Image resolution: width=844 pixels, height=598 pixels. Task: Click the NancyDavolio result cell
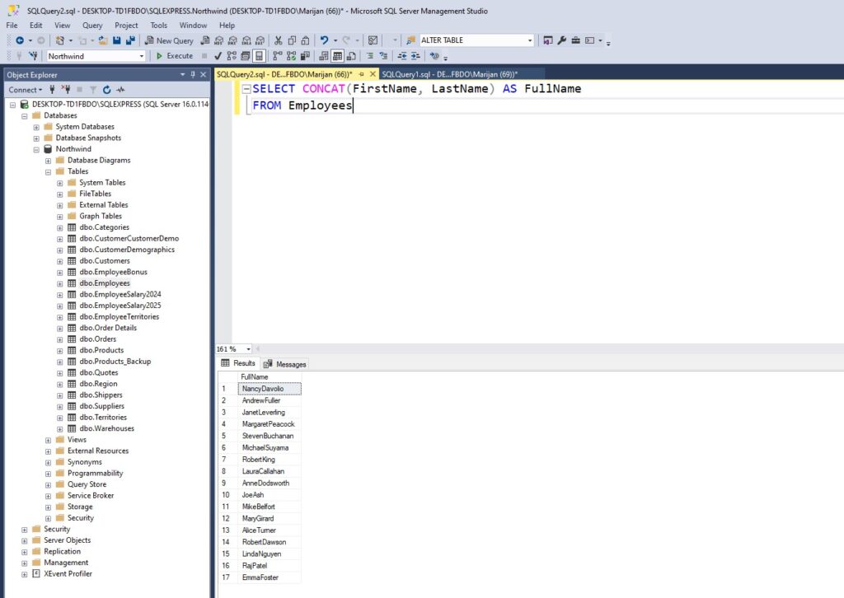coord(270,388)
